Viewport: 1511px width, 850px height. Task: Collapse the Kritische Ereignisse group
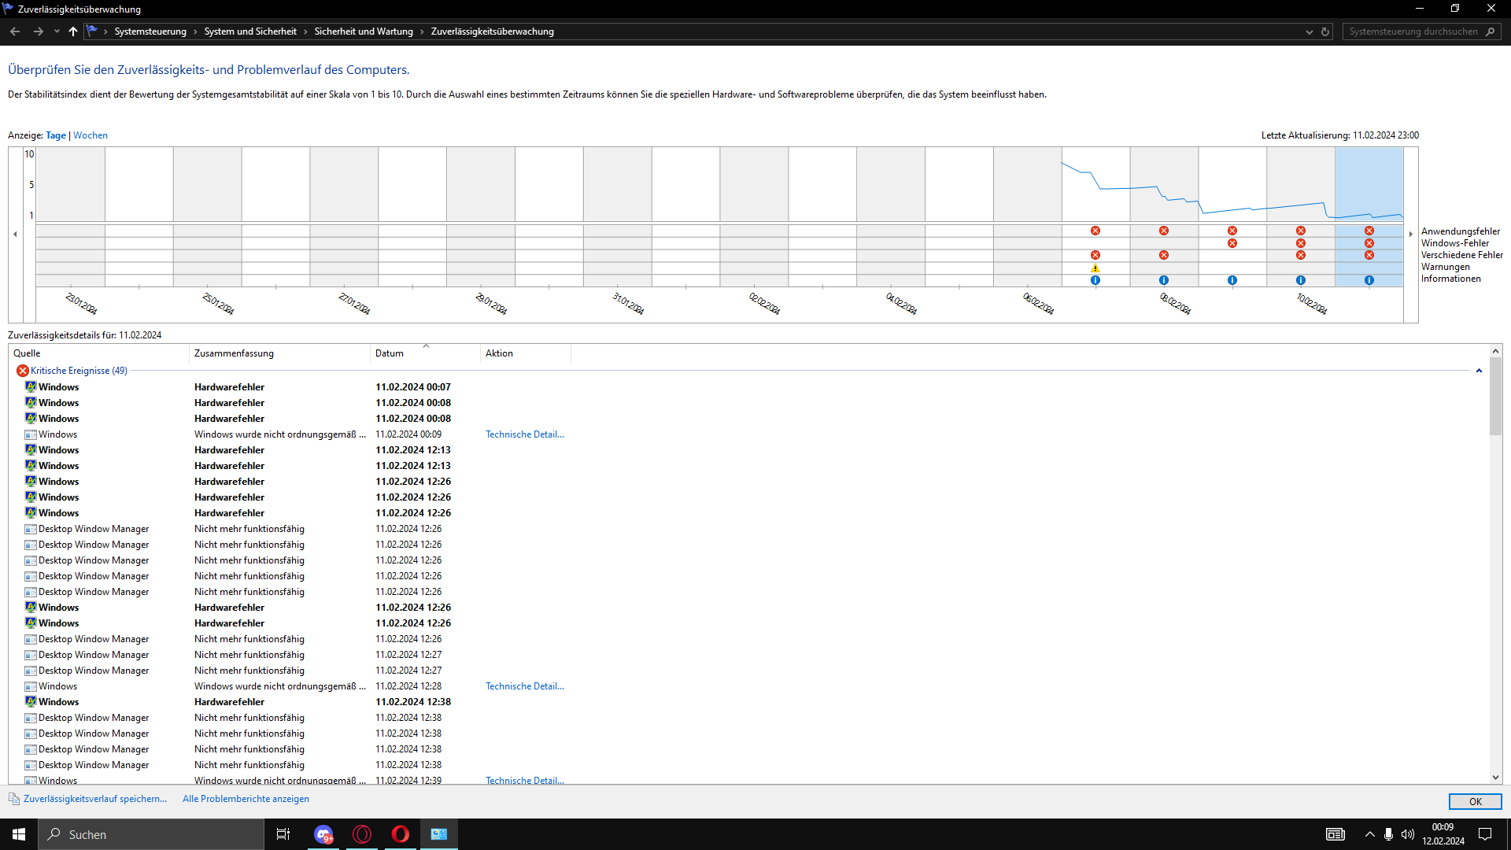1479,371
